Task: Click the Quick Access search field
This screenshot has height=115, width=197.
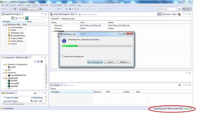Action: (x=166, y=9)
